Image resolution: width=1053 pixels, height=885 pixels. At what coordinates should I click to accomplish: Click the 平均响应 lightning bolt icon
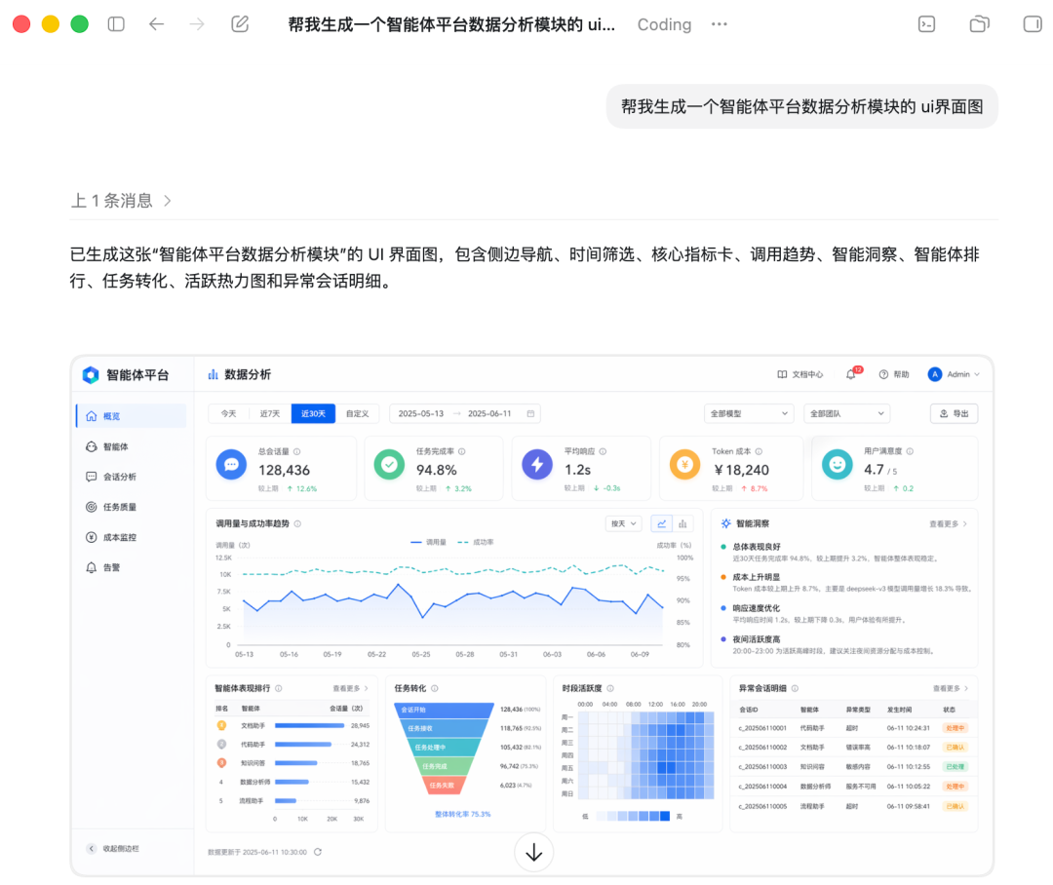[537, 465]
